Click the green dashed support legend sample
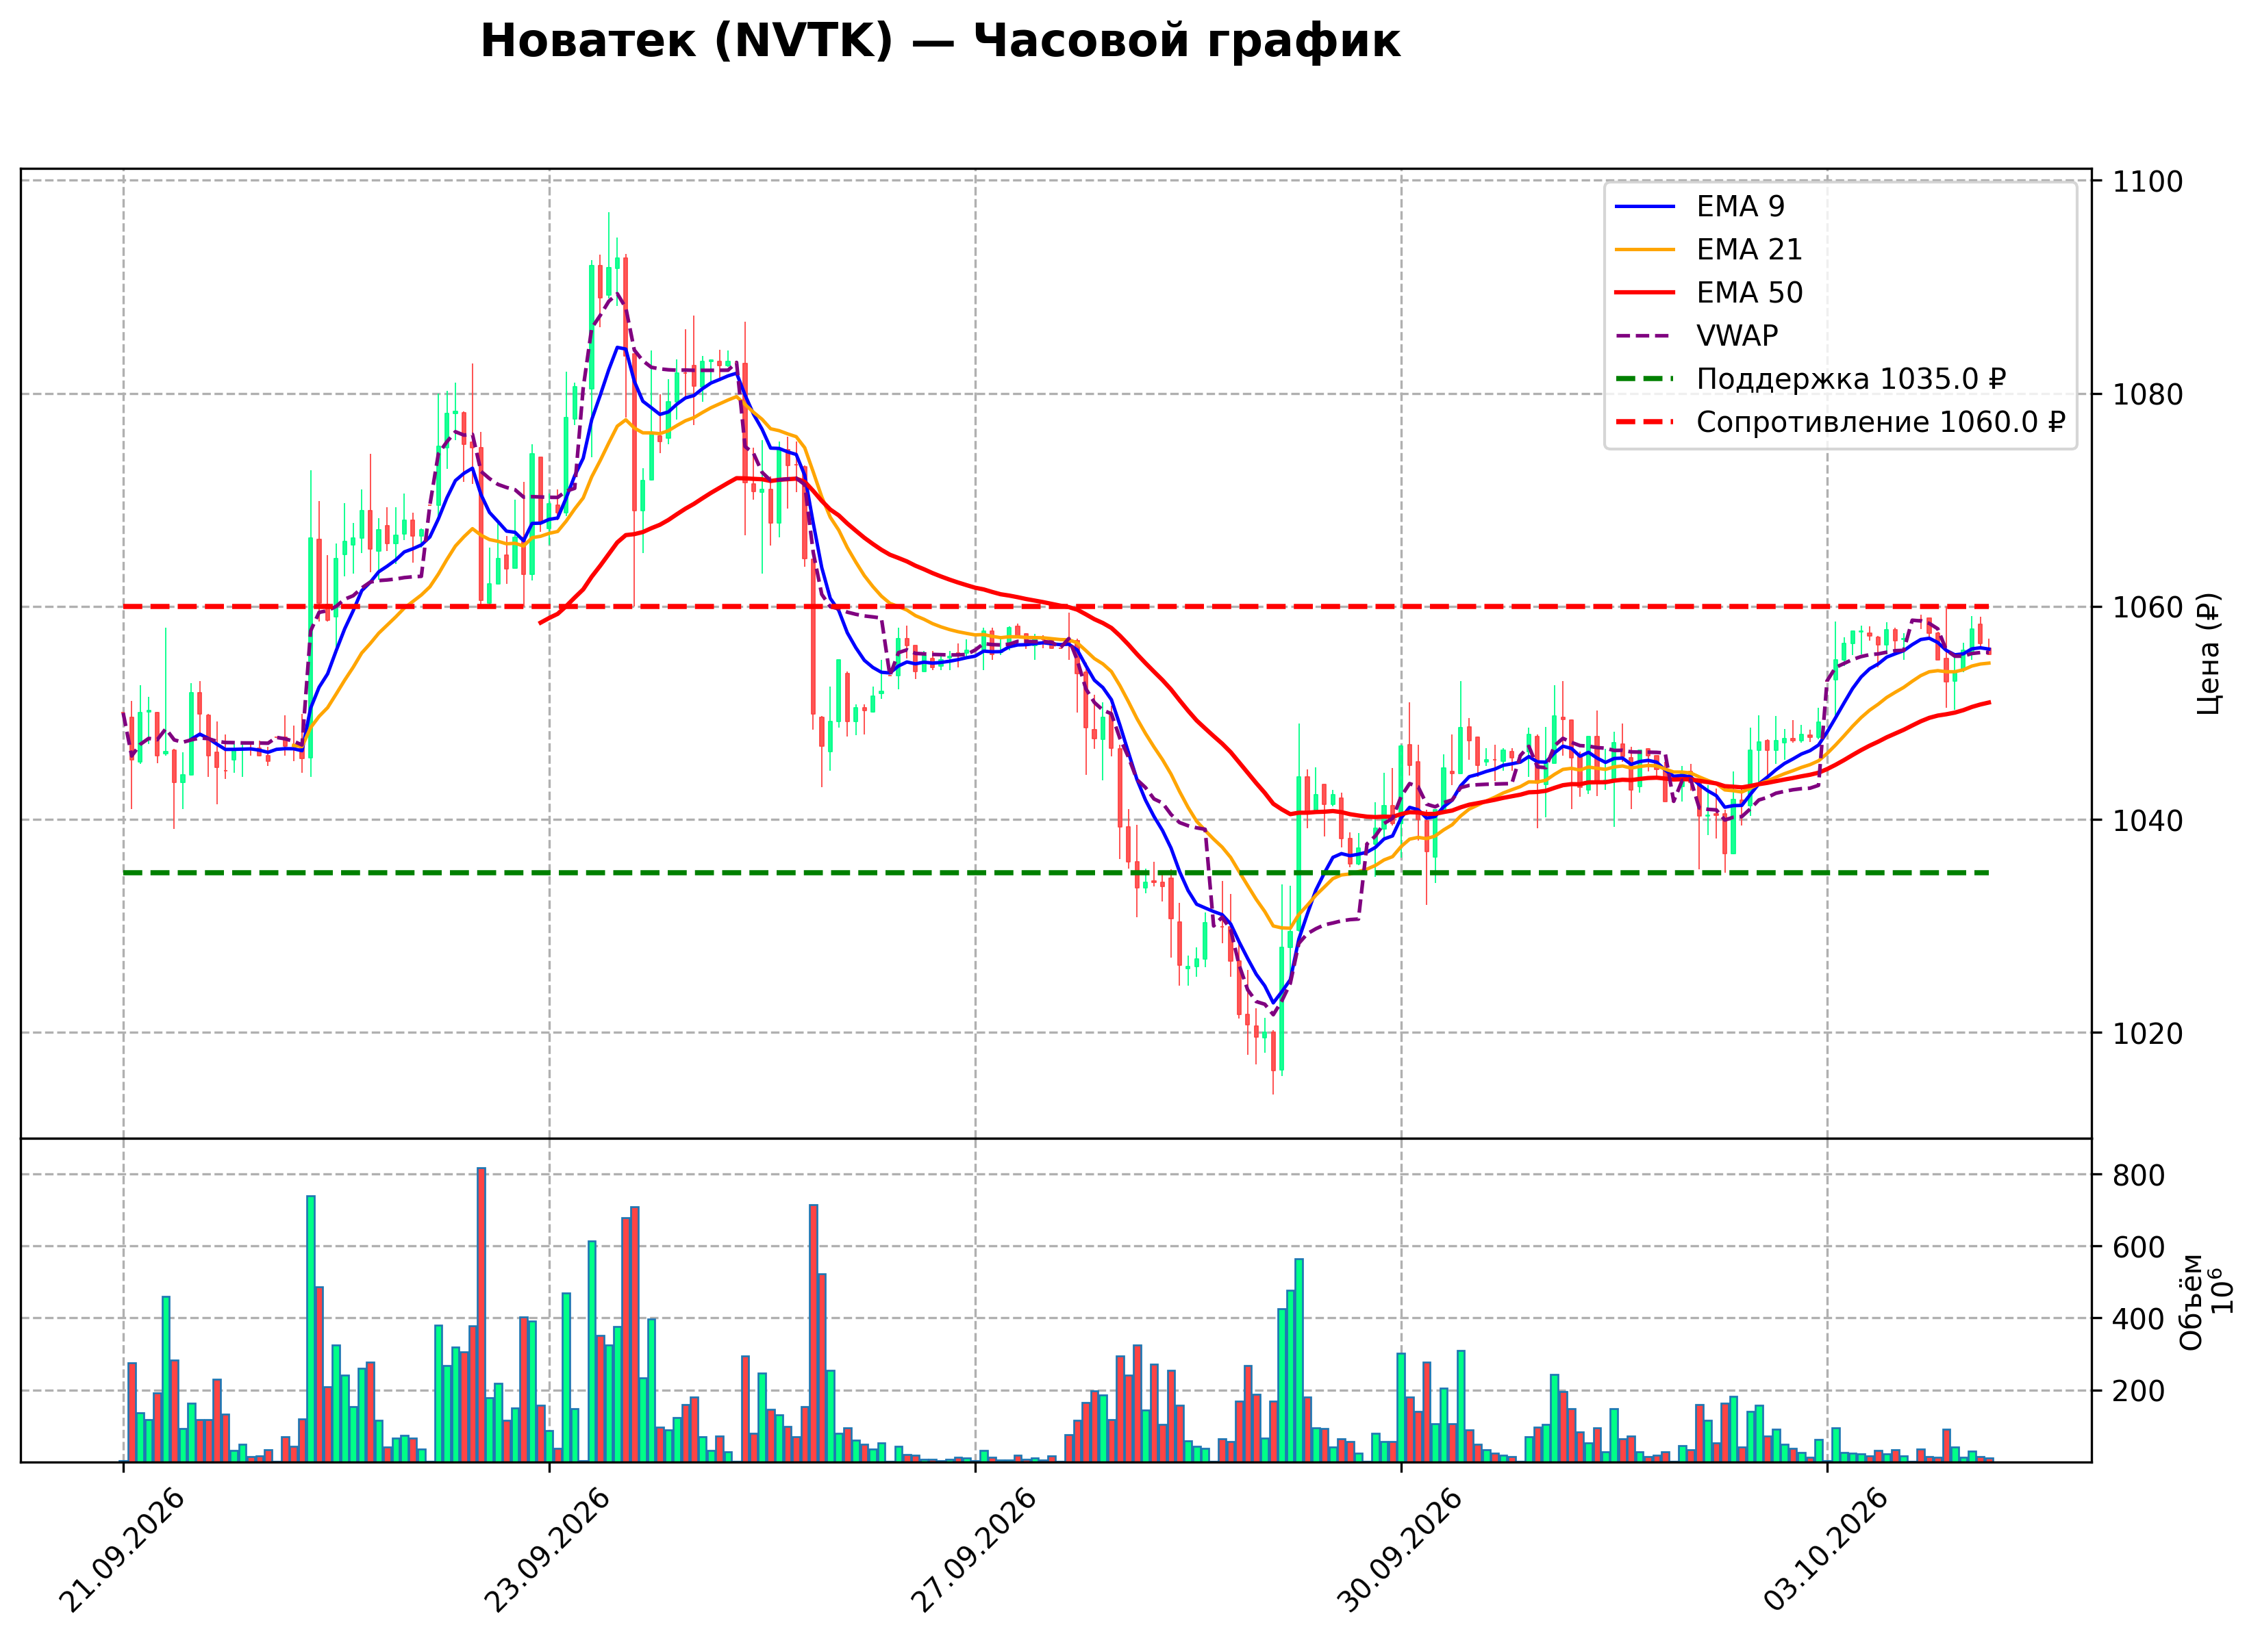2260x1638 pixels. pos(1644,379)
